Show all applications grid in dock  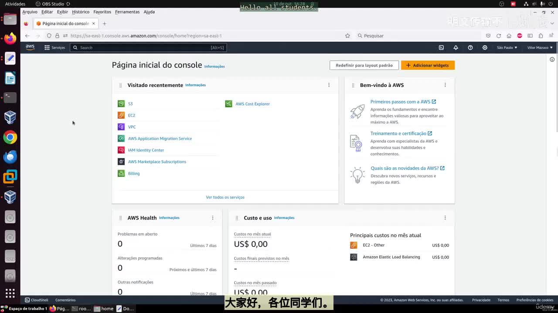tap(10, 293)
